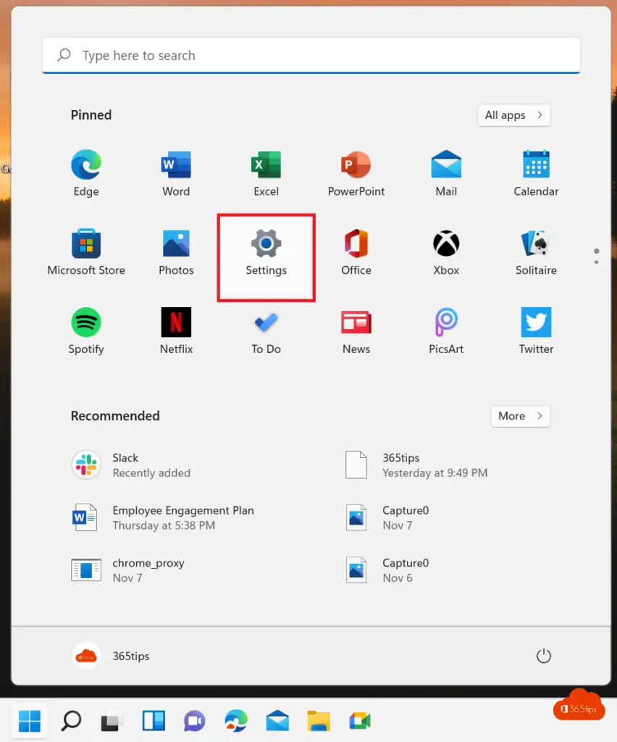Open Settings from pinned apps
Viewport: 617px width, 742px height.
click(266, 257)
